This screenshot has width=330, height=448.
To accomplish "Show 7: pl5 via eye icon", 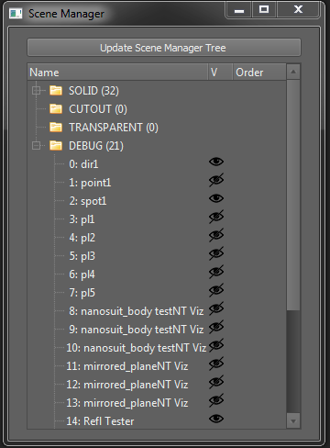I will pos(216,290).
